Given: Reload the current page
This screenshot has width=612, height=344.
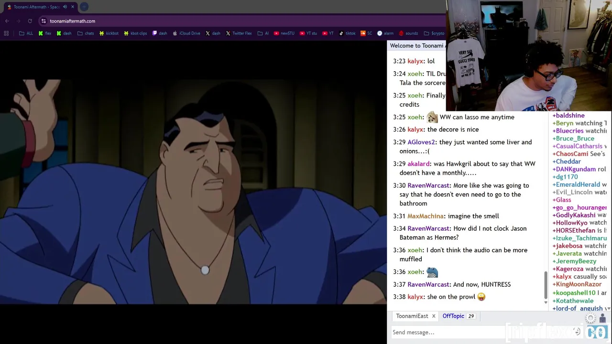Looking at the screenshot, I should point(30,21).
